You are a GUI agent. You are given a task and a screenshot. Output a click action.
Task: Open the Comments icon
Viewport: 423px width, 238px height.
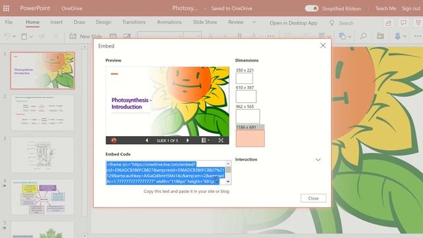(x=404, y=23)
